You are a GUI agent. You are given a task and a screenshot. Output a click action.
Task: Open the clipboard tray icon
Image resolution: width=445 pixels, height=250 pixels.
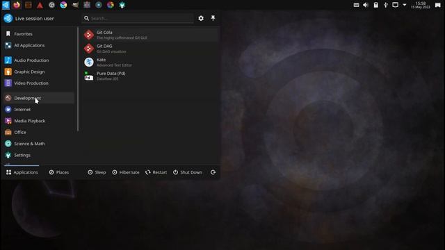pos(375,5)
